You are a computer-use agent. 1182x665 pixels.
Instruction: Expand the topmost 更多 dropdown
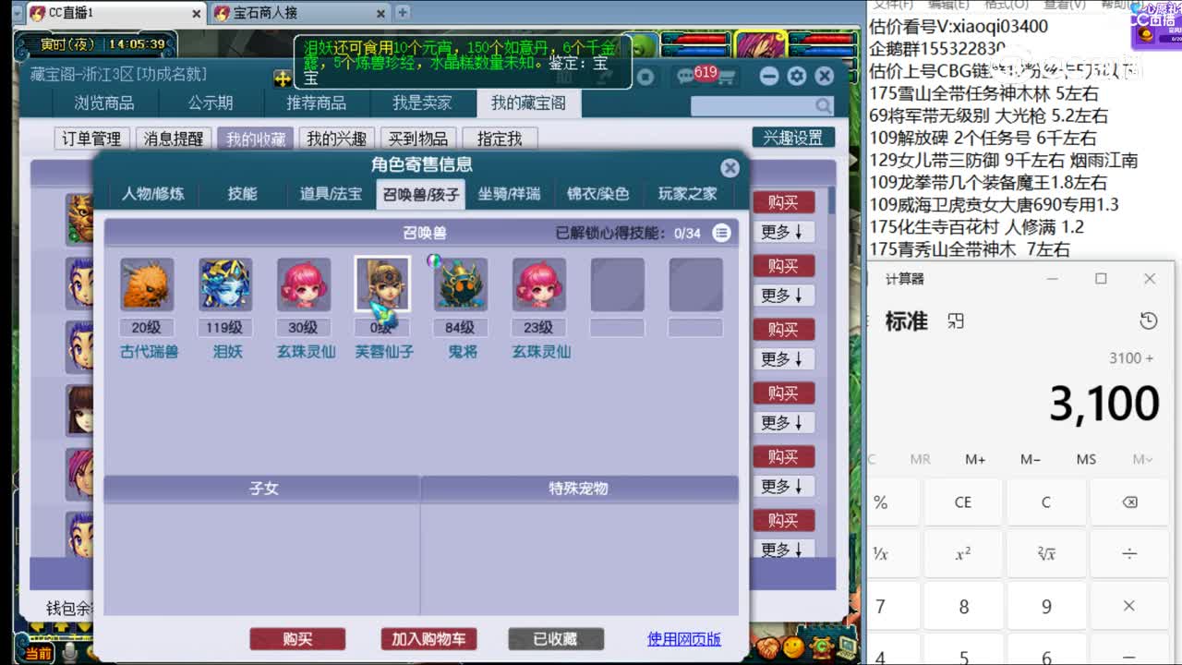point(783,232)
